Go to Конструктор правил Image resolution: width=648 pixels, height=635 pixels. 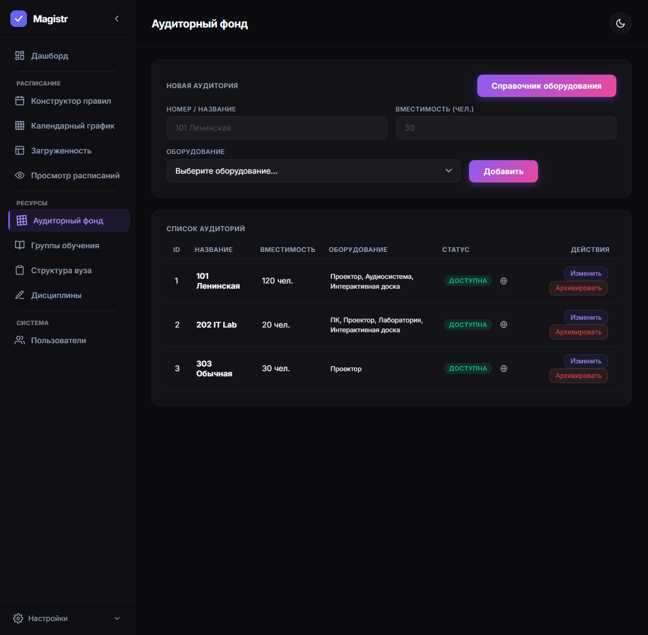[69, 101]
